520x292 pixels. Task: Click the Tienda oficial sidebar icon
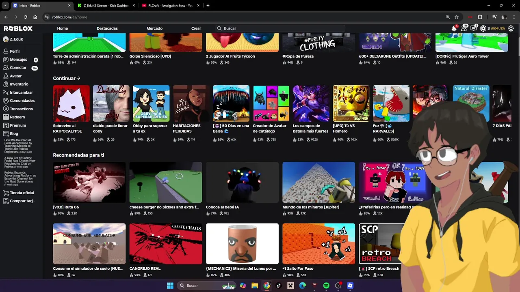(6, 193)
